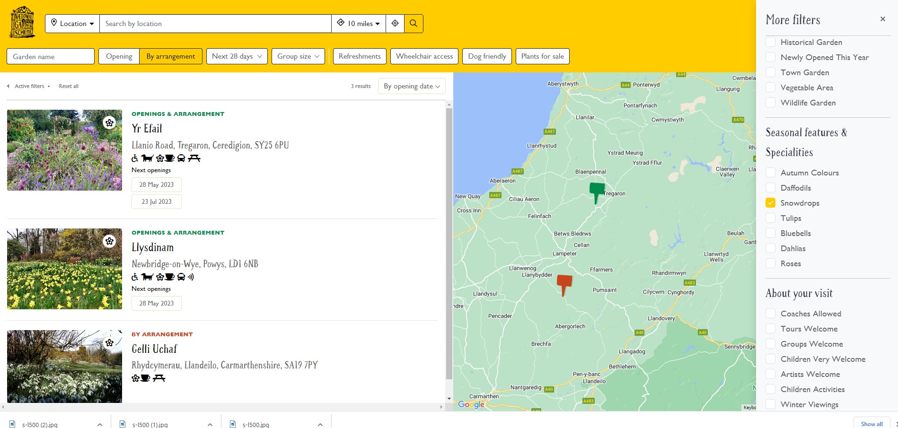Click the magnifying glass search icon
898x428 pixels.
(x=414, y=24)
